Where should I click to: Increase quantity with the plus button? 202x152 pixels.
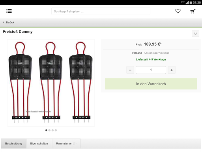172,70
